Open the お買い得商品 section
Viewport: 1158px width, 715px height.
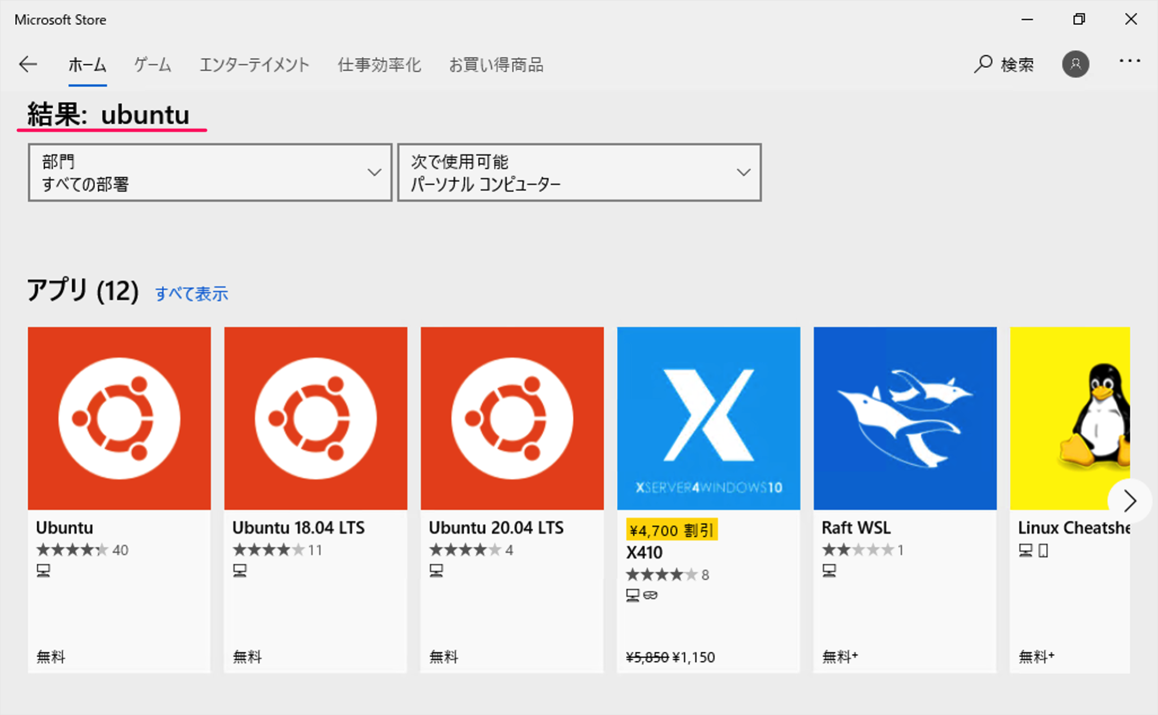496,64
